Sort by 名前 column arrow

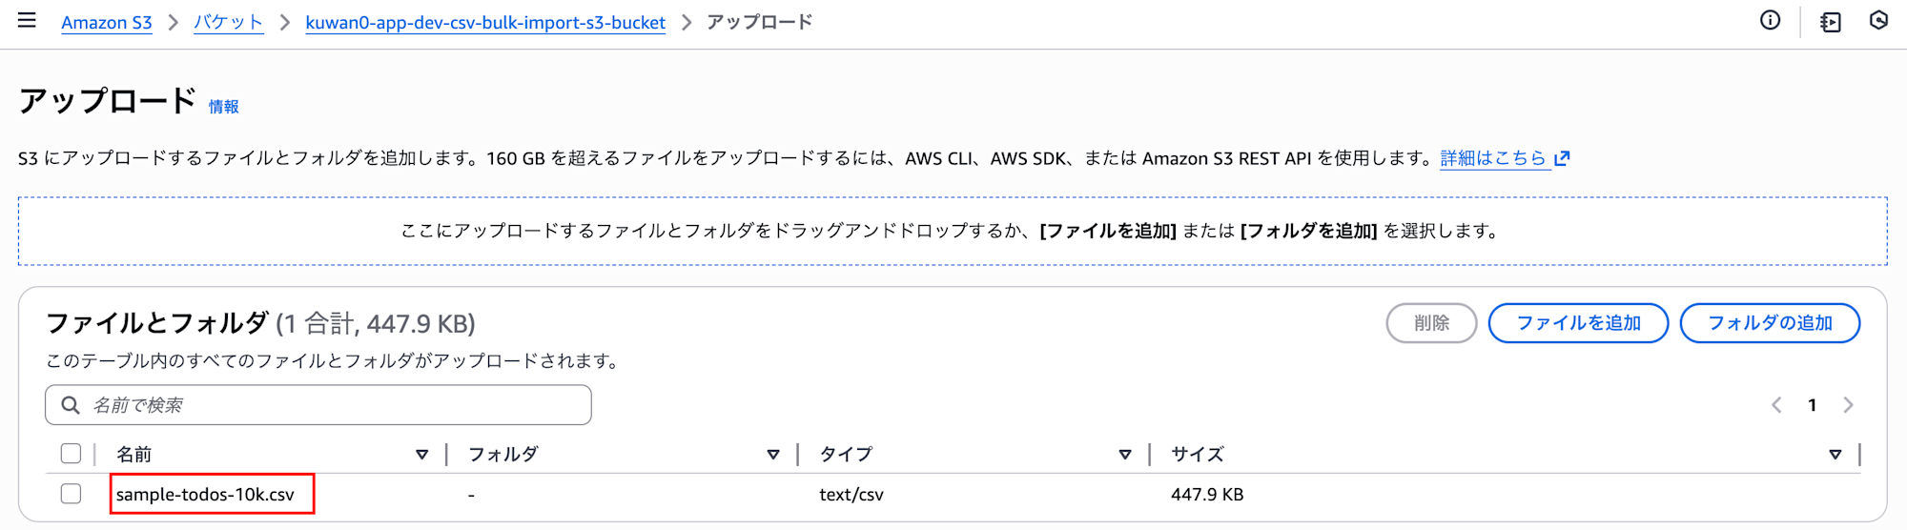tap(421, 455)
